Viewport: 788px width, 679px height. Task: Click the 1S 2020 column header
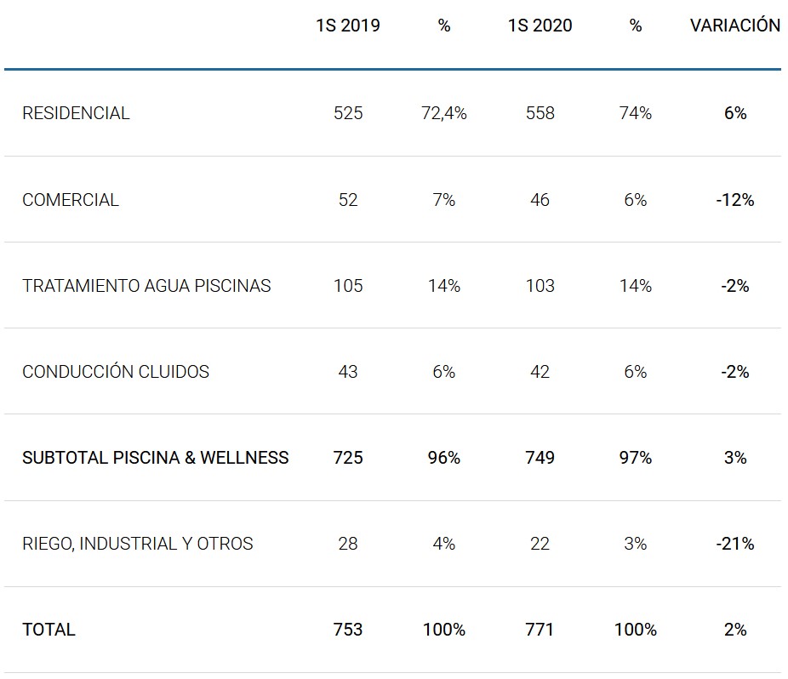point(540,26)
